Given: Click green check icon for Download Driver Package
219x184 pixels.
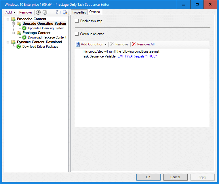Looking at the screenshot, I should pos(19,47).
